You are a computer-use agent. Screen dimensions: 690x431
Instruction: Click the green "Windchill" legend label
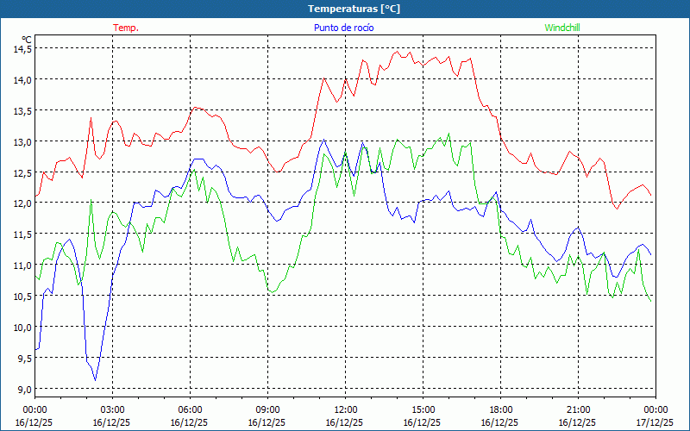click(x=562, y=28)
